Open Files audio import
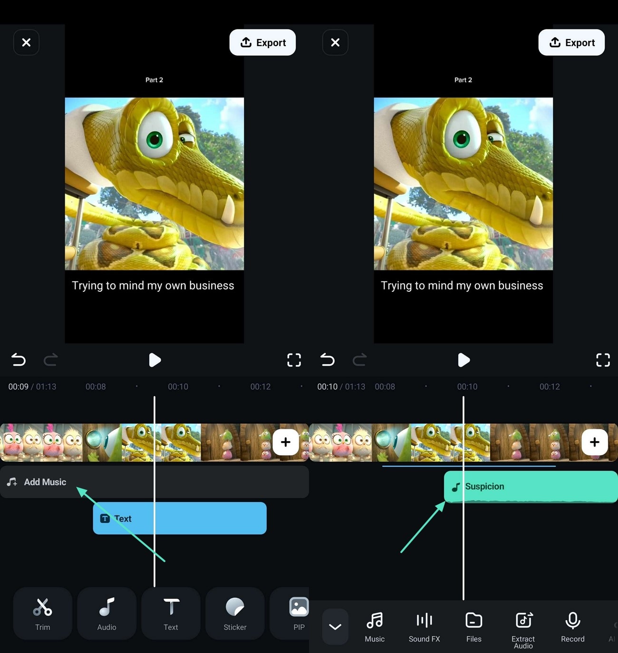 pyautogui.click(x=473, y=627)
